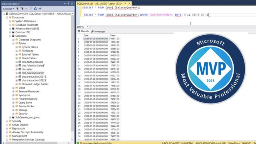Click the System Tables folder icon

20,47
